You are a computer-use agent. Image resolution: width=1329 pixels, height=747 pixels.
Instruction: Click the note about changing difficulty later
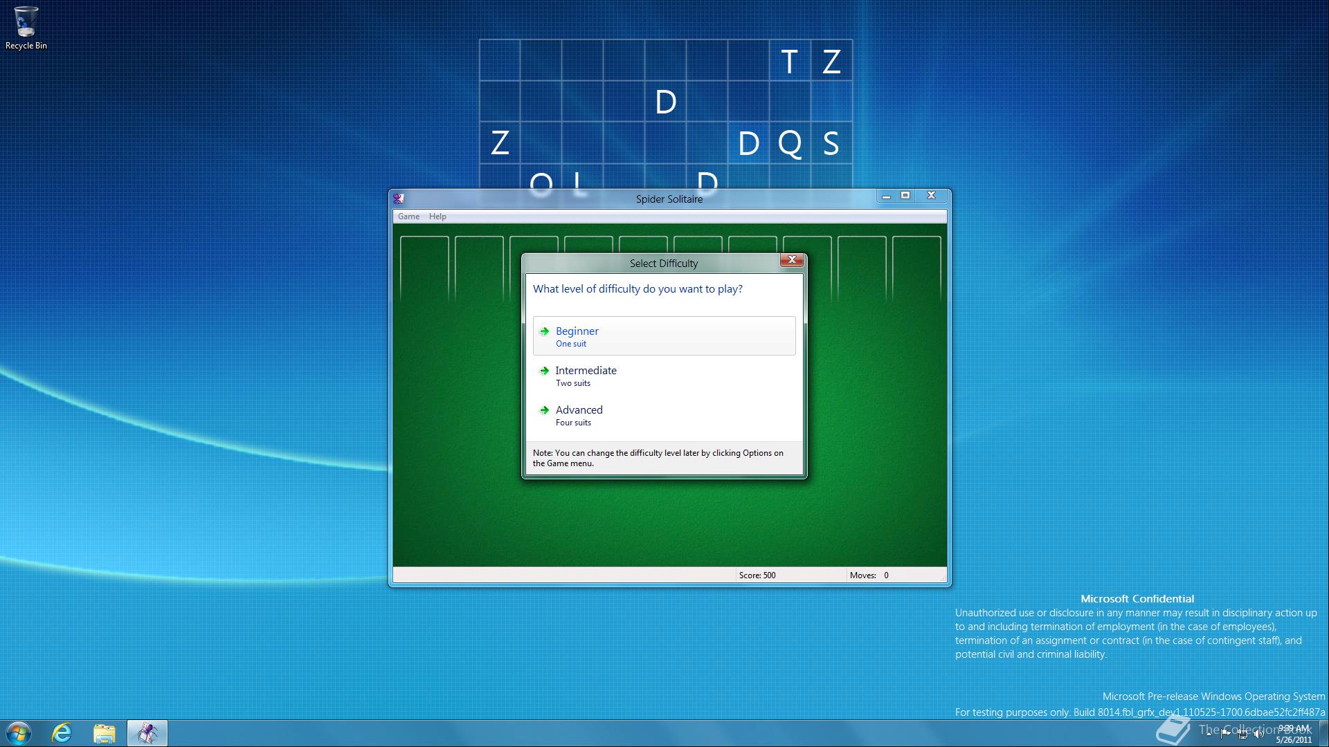[658, 458]
